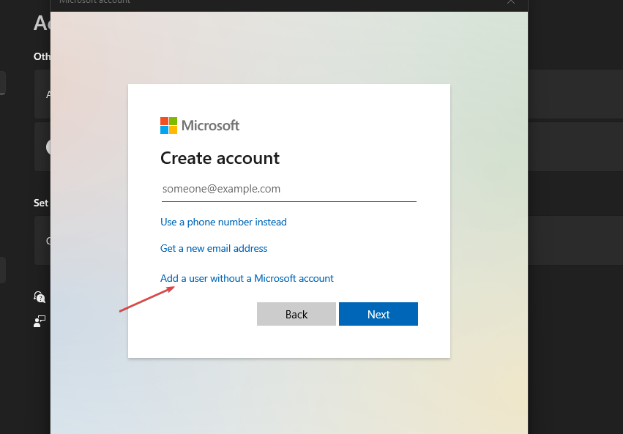Choose Add a user without a Microsoft account
Screen dimensions: 623x434
click(x=247, y=278)
